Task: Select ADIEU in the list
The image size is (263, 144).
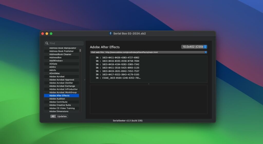Action: (61, 67)
